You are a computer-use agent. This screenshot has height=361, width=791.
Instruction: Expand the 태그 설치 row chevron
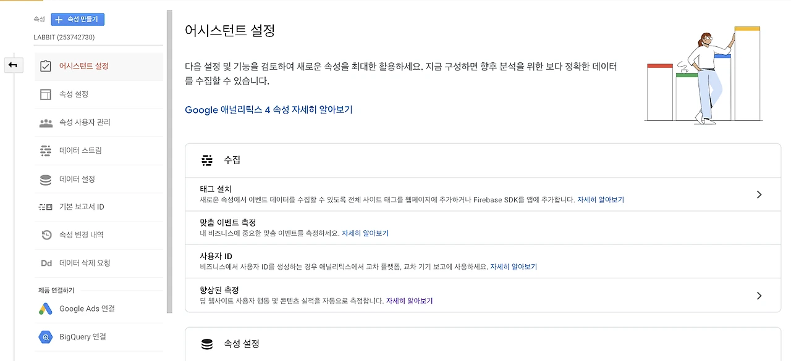[x=759, y=194]
